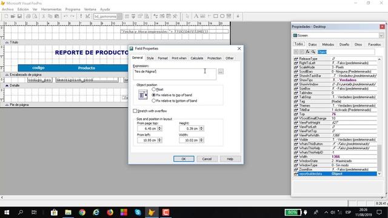Open the Herramientas menu
This screenshot has width=388, height=218.
(x=51, y=9)
